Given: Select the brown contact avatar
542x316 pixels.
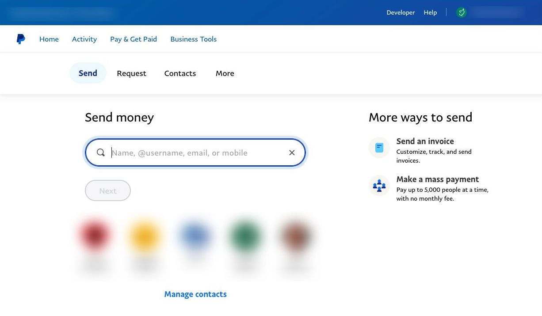Looking at the screenshot, I should point(295,235).
